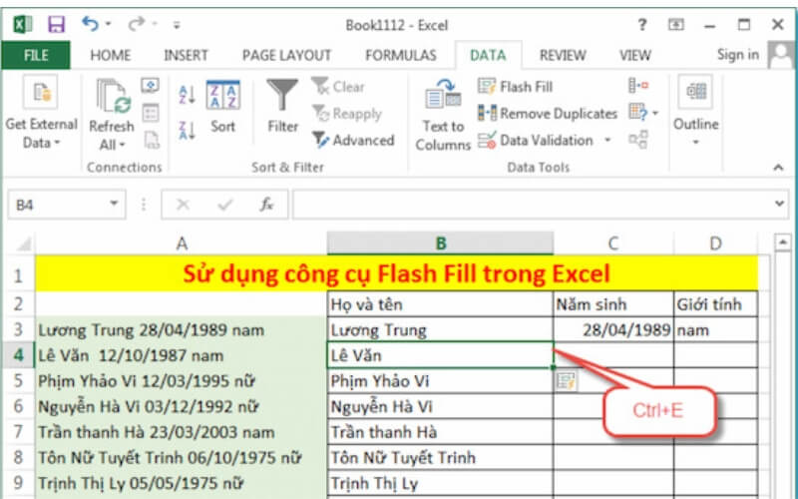Select cell Trịnh Thị Ly 05/05/1975 nữ
The width and height of the screenshot is (798, 499).
point(181,483)
